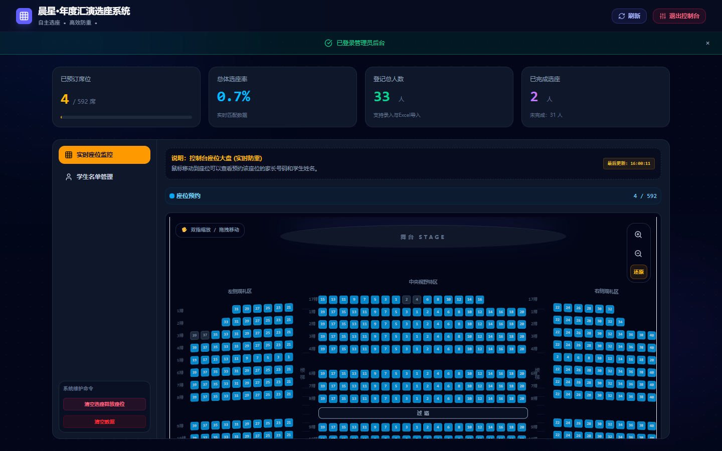Select seat 12 in central row 6
Viewport: 722px width, 451px height.
480,374
